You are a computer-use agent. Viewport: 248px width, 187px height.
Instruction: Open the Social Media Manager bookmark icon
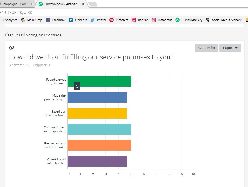click(208, 20)
